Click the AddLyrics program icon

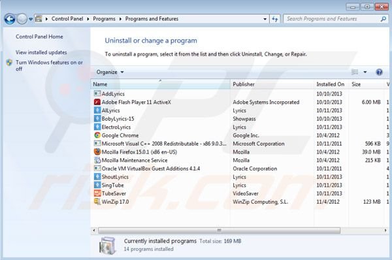point(97,93)
